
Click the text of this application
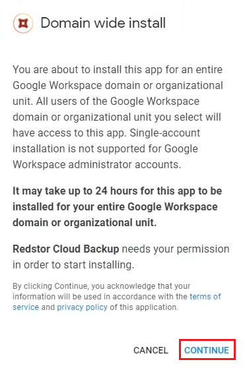tap(144, 307)
